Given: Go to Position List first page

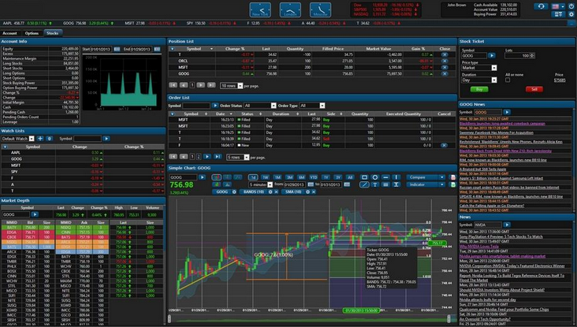Looking at the screenshot, I should (173, 85).
